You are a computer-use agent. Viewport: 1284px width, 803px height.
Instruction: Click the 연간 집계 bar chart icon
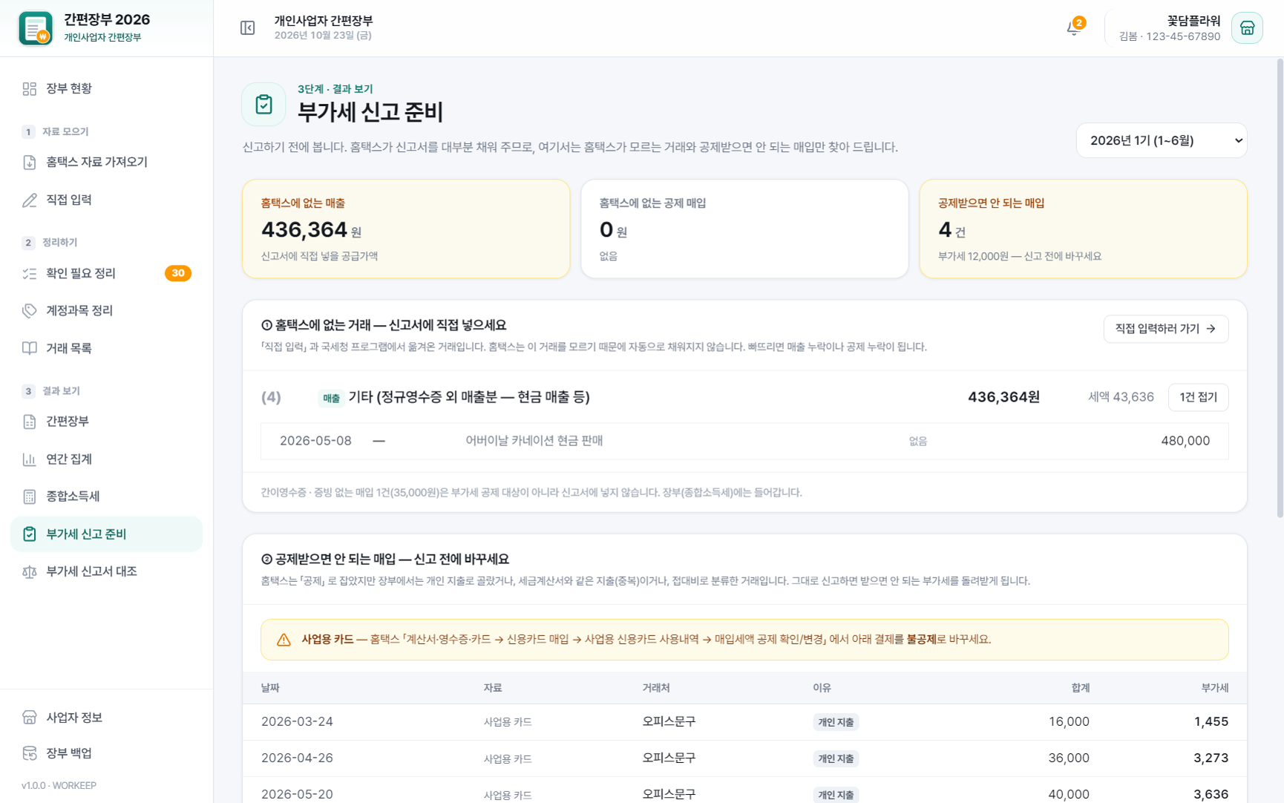30,459
